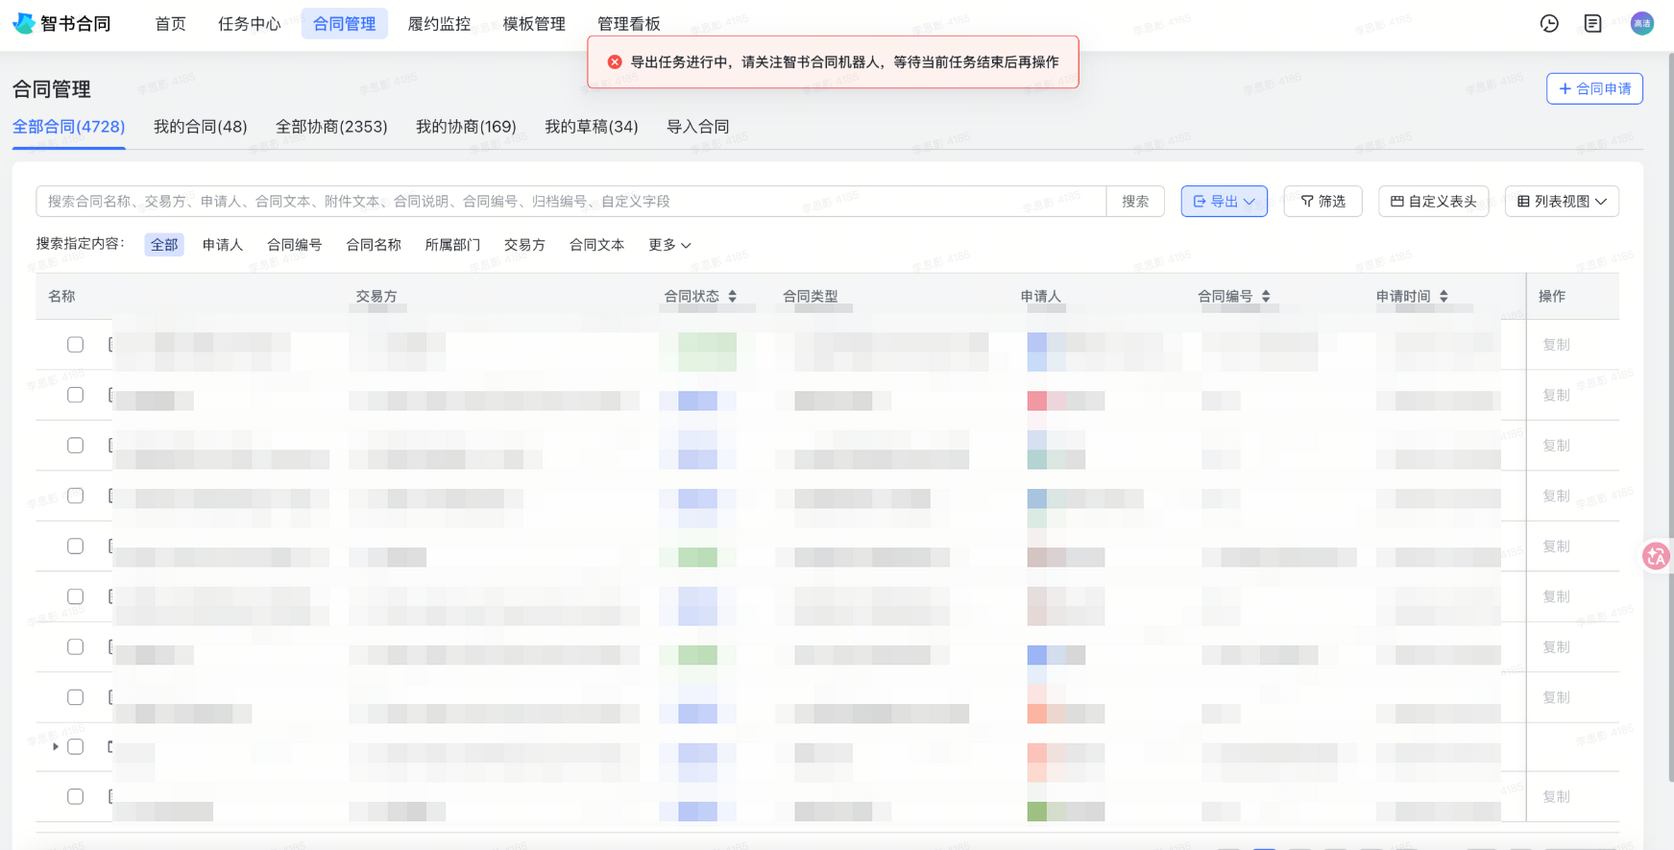Switch to 全部合同(4728) tab
1674x850 pixels.
(68, 127)
